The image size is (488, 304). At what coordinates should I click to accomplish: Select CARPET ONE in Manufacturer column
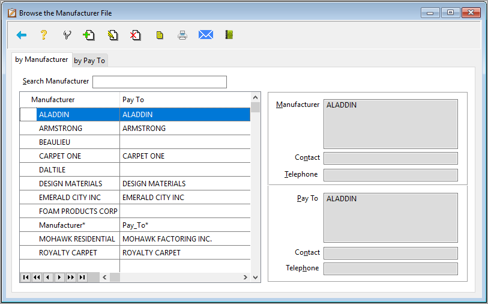60,156
